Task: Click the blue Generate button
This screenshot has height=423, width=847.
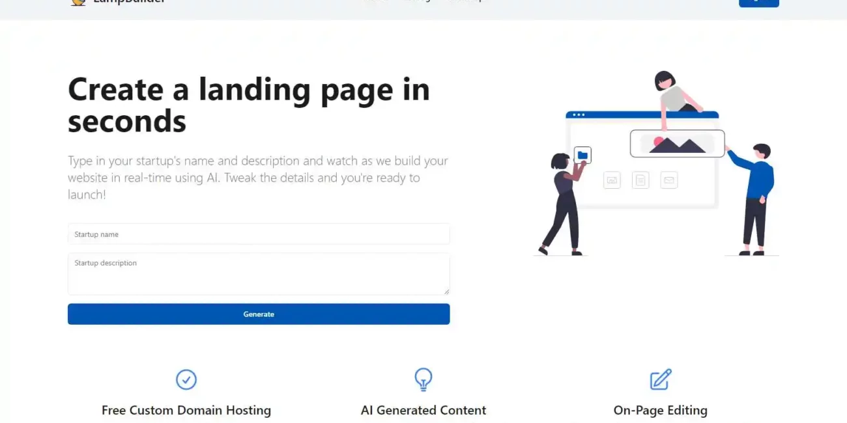Action: coord(259,314)
